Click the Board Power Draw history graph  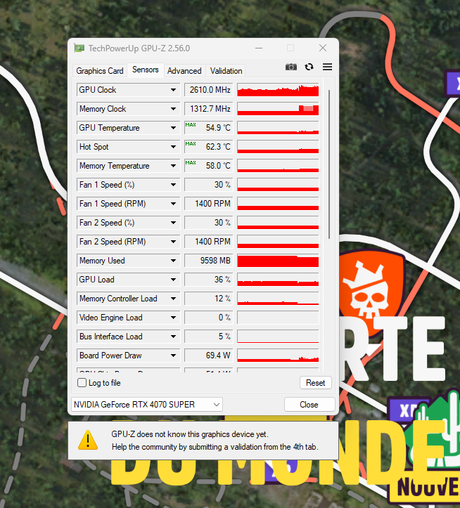278,356
